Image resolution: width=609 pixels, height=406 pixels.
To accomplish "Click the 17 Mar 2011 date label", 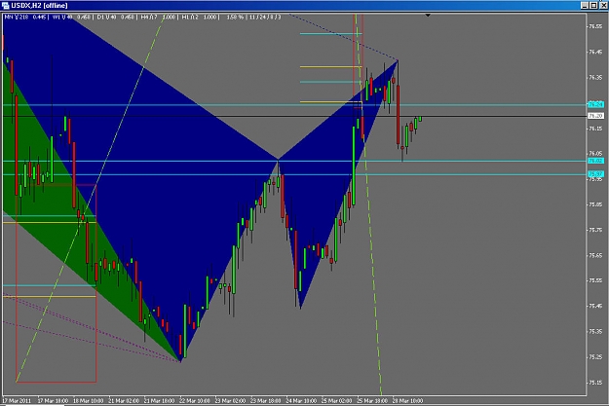I will click(x=17, y=400).
